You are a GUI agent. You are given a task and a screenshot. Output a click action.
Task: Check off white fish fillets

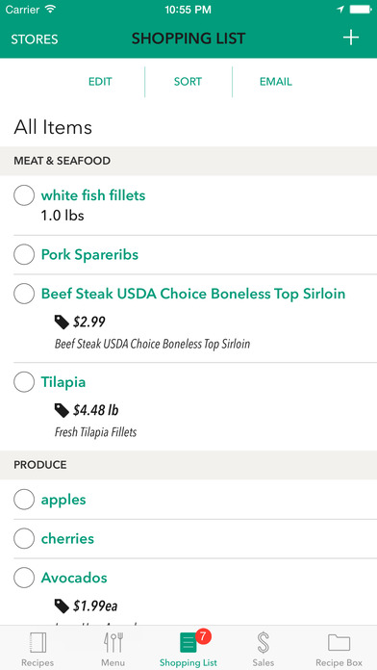pos(24,195)
